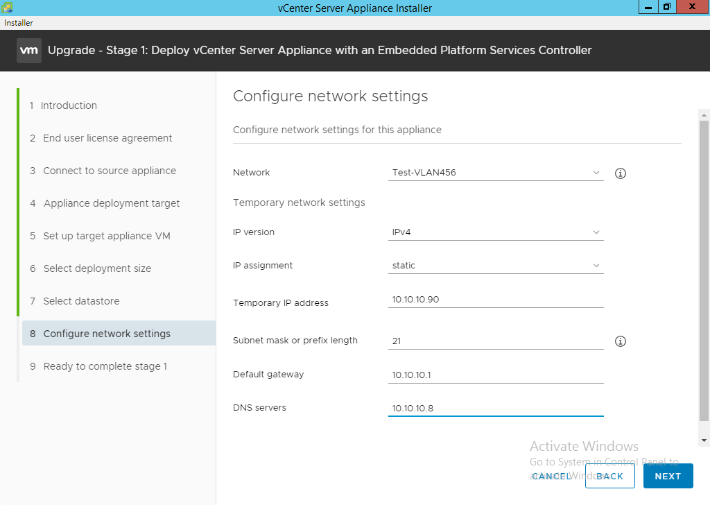Viewport: 710px width, 505px height.
Task: Click the scrollbar up arrow
Action: click(704, 115)
